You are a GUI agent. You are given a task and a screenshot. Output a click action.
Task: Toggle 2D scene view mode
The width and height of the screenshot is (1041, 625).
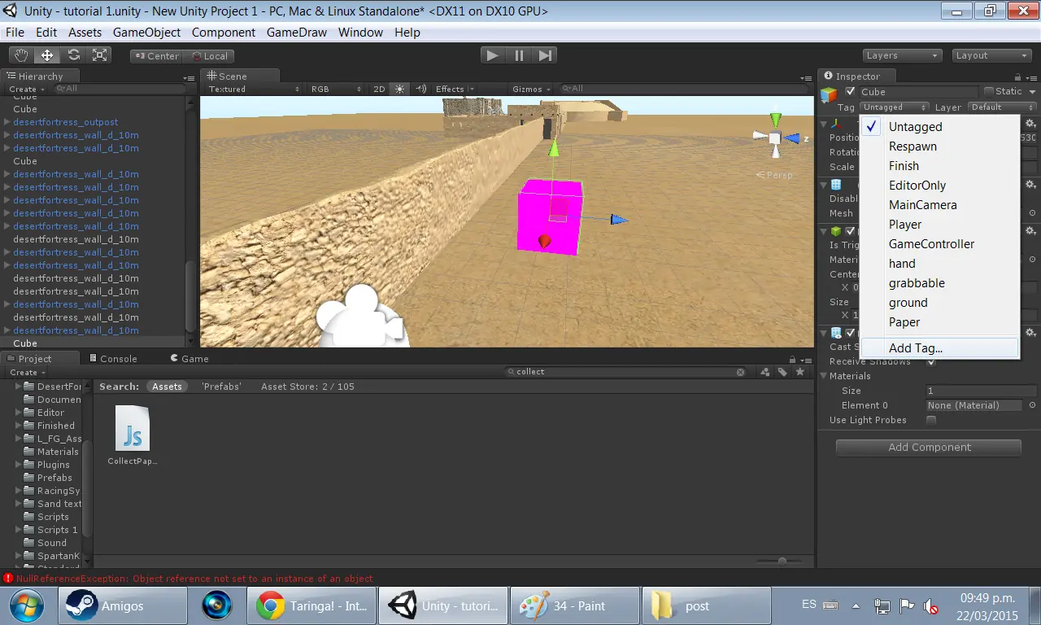tap(379, 89)
